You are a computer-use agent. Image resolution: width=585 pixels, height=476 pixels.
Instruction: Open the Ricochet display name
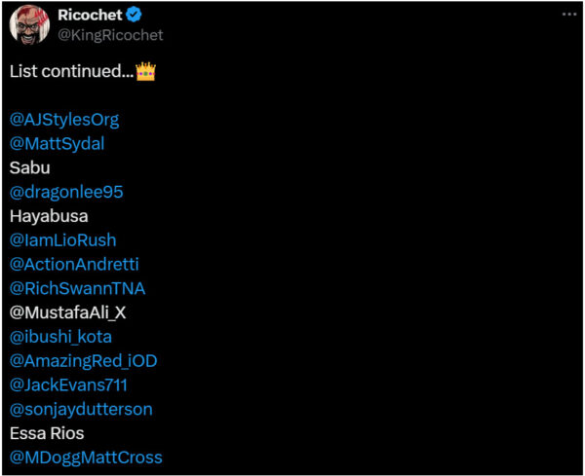click(90, 15)
